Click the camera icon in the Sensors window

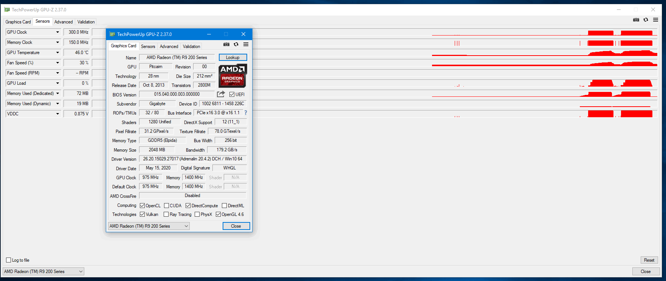[636, 20]
